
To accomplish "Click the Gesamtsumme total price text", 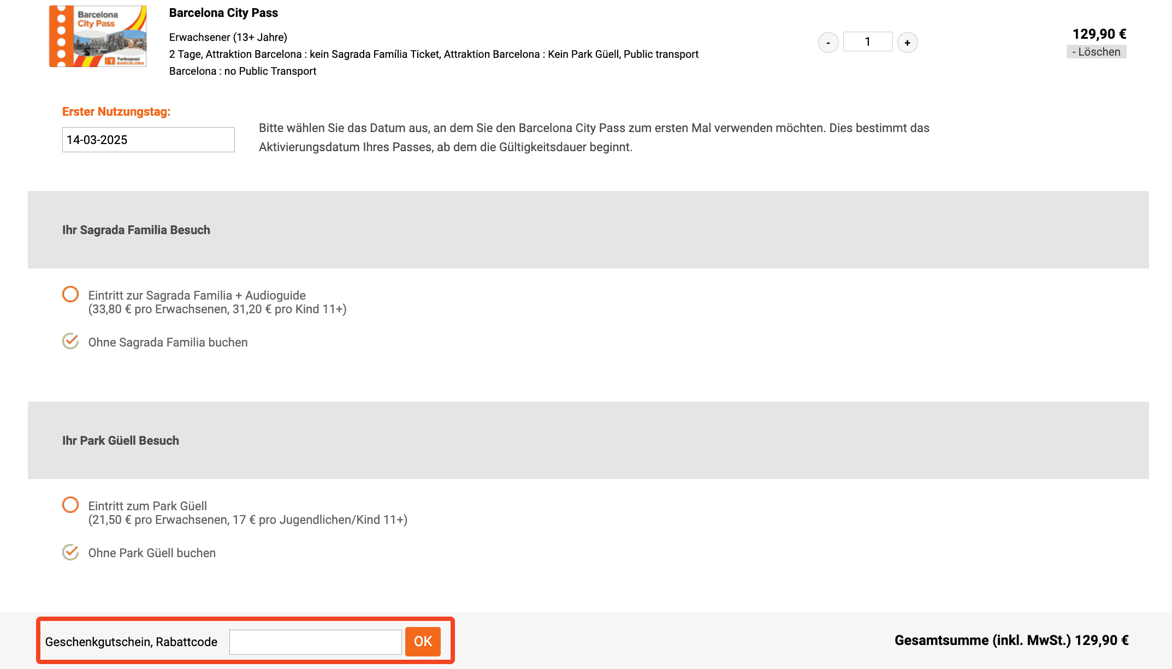I will point(1011,640).
